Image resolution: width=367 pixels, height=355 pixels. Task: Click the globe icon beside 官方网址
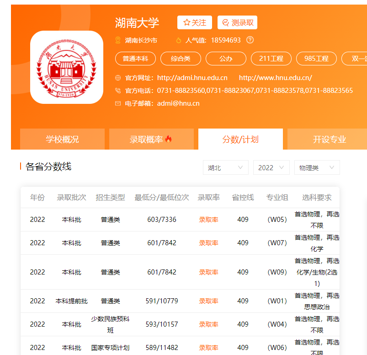click(118, 78)
